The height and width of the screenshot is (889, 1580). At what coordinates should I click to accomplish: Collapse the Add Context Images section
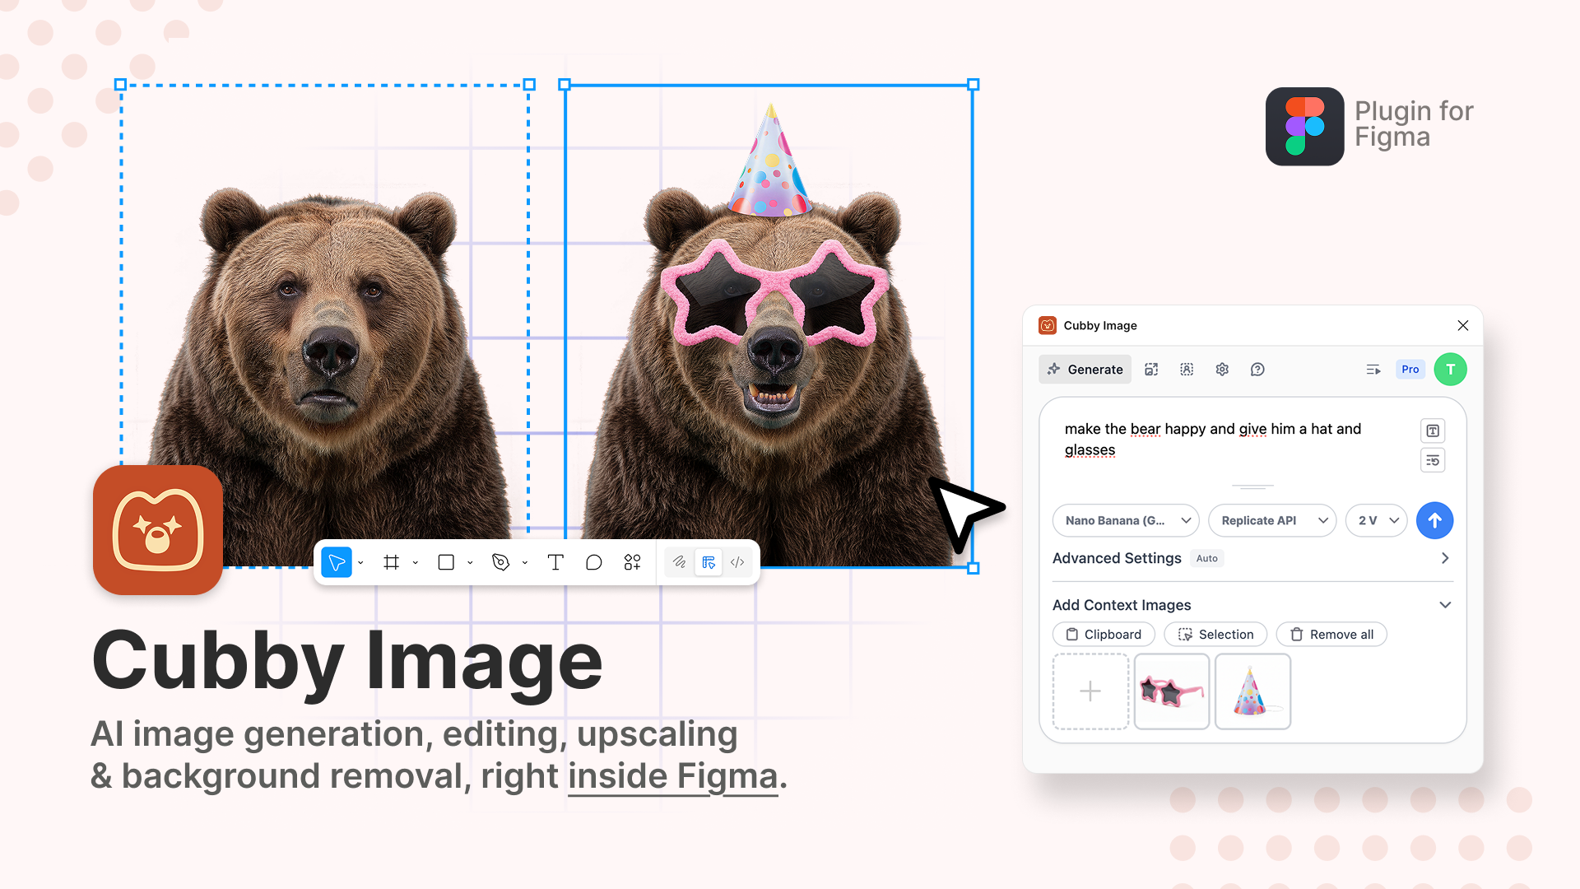tap(1445, 604)
